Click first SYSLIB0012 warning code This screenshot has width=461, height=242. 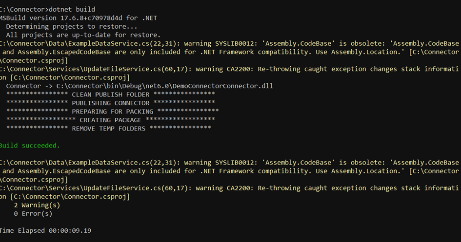[234, 43]
